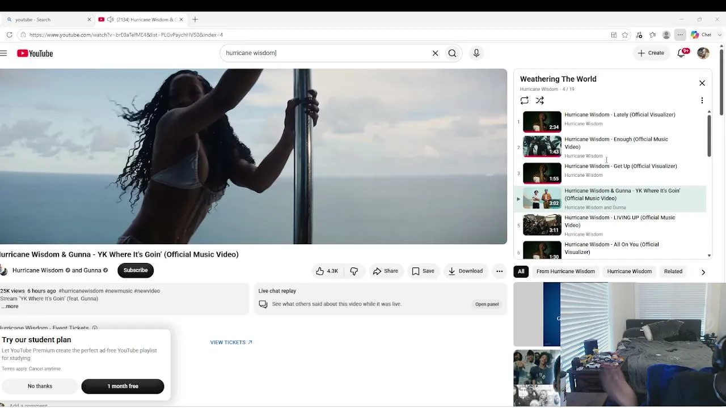Subscribe to Hurricane Wisdom and Gunna
Viewport: 726px width, 408px height.
[136, 270]
